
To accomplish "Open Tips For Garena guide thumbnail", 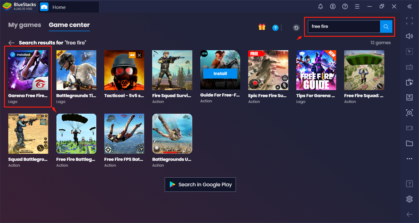I will [316, 70].
